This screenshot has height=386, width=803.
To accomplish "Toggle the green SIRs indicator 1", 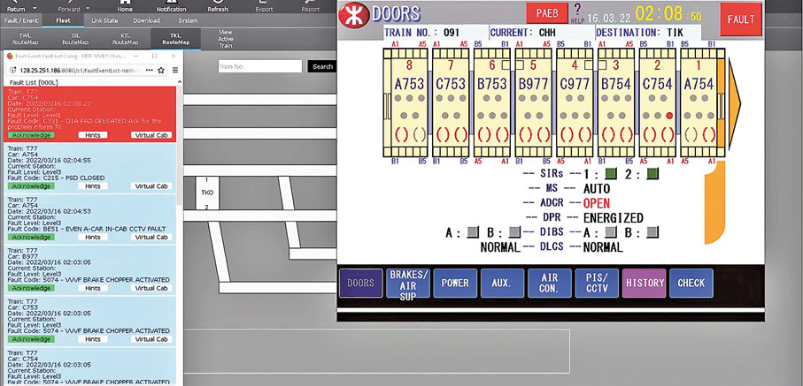I will click(x=610, y=174).
